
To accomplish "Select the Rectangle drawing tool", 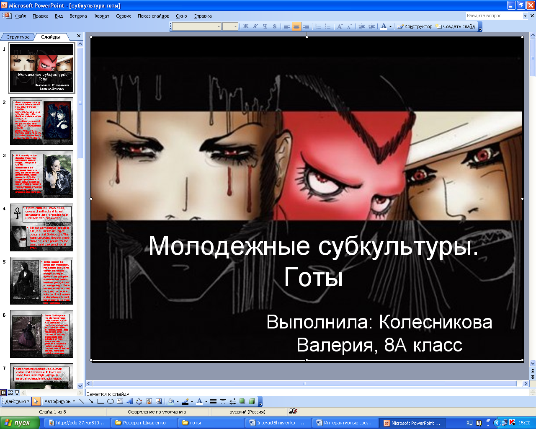I will pyautogui.click(x=101, y=401).
